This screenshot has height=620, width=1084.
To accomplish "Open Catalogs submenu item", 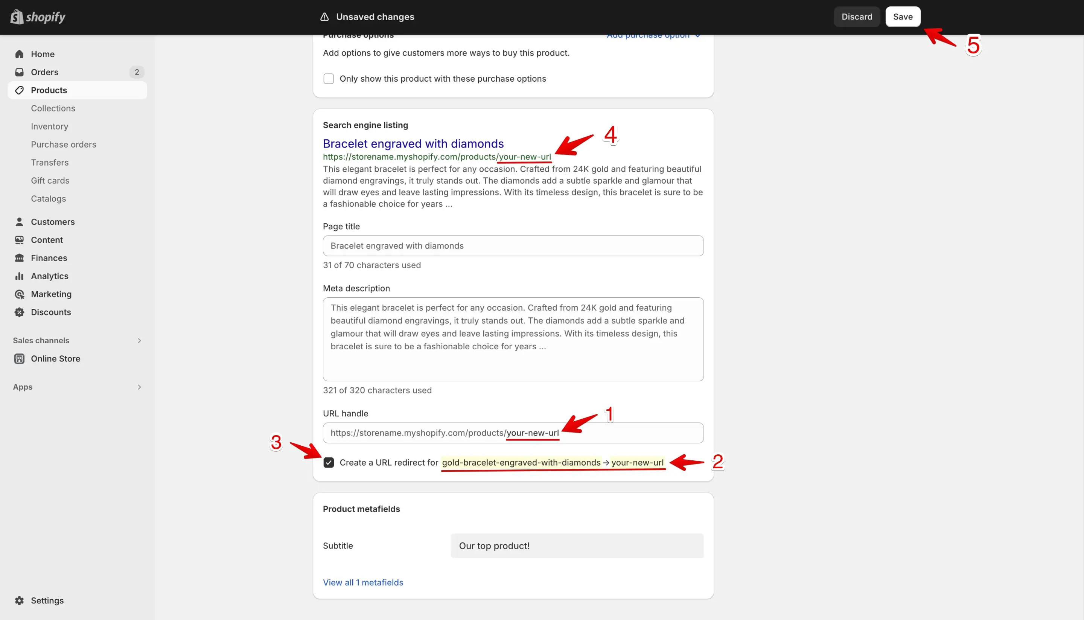I will point(48,198).
